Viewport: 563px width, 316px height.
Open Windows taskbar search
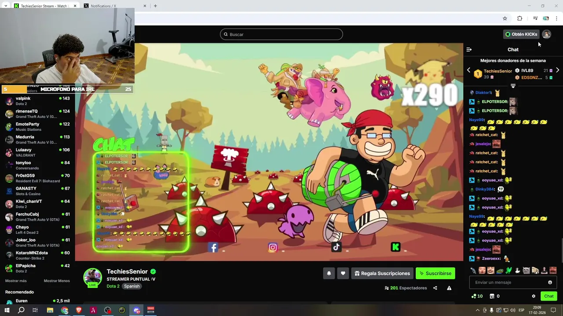[x=21, y=310]
